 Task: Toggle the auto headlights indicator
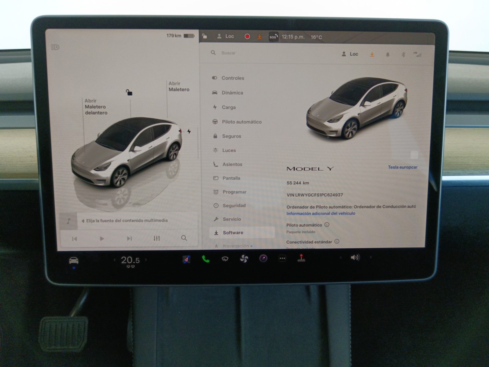pyautogui.click(x=55, y=47)
